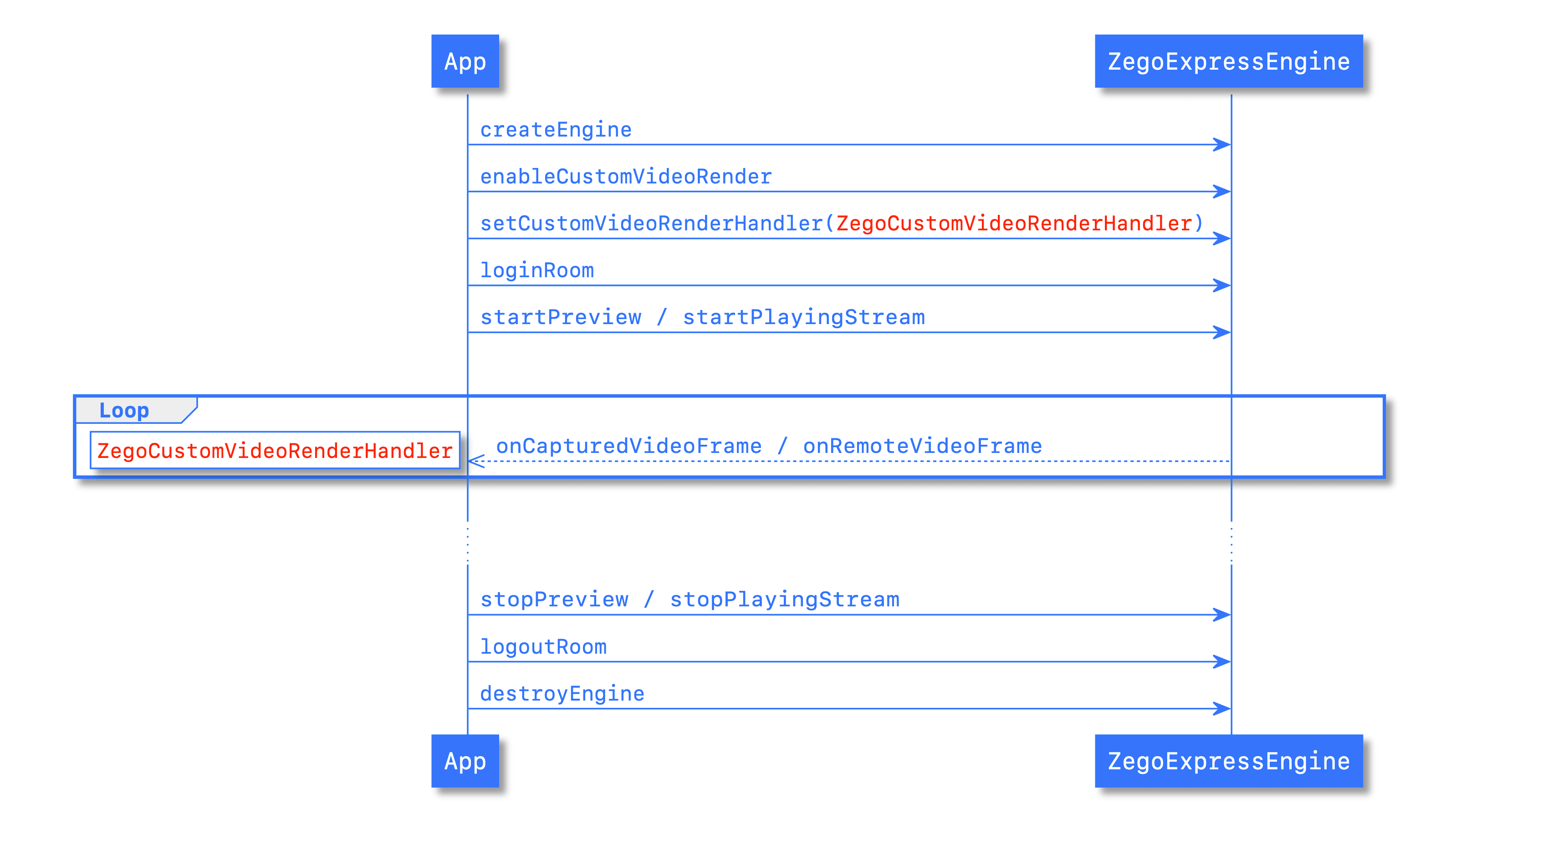1553x854 pixels.
Task: Click stopPreview / stopPlayingStream label
Action: point(689,600)
